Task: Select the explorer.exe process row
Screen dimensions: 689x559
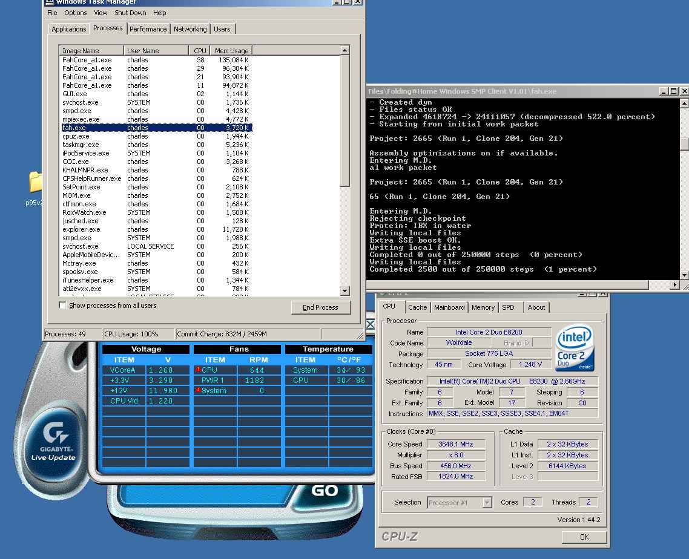Action: point(156,229)
